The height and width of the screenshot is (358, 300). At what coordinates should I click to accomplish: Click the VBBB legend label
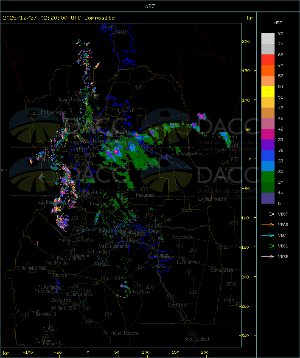click(x=283, y=257)
